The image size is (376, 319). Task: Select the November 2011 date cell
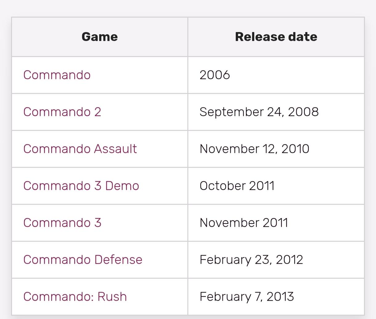coord(243,223)
